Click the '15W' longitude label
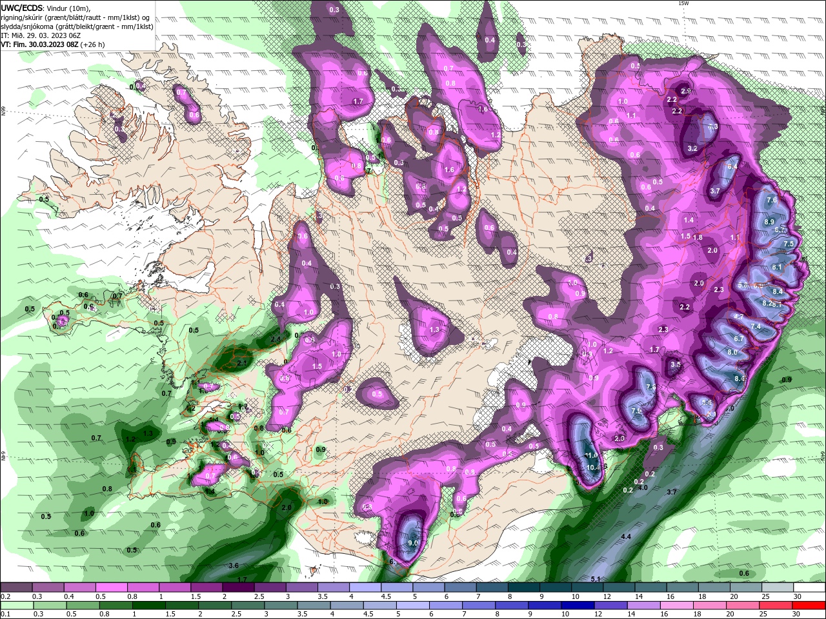The image size is (826, 619). [x=683, y=3]
